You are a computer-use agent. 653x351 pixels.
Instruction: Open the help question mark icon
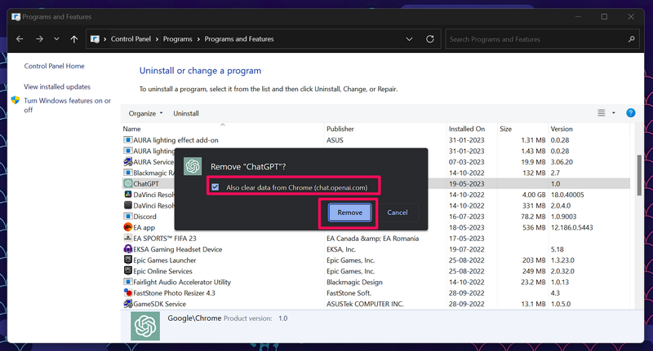pos(630,113)
